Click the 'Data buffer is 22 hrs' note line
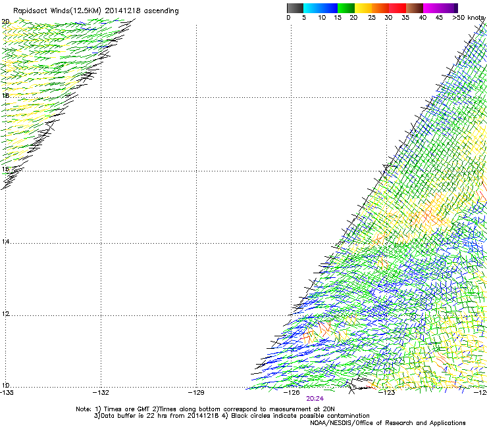487x427 pixels. tap(232, 416)
